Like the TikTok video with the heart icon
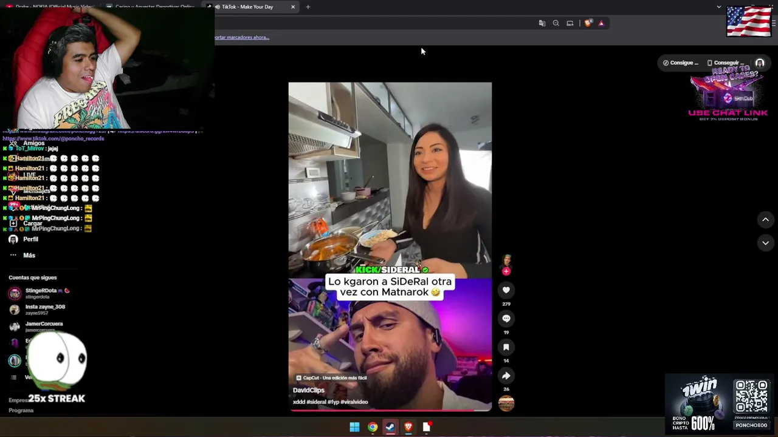778x437 pixels. click(506, 290)
